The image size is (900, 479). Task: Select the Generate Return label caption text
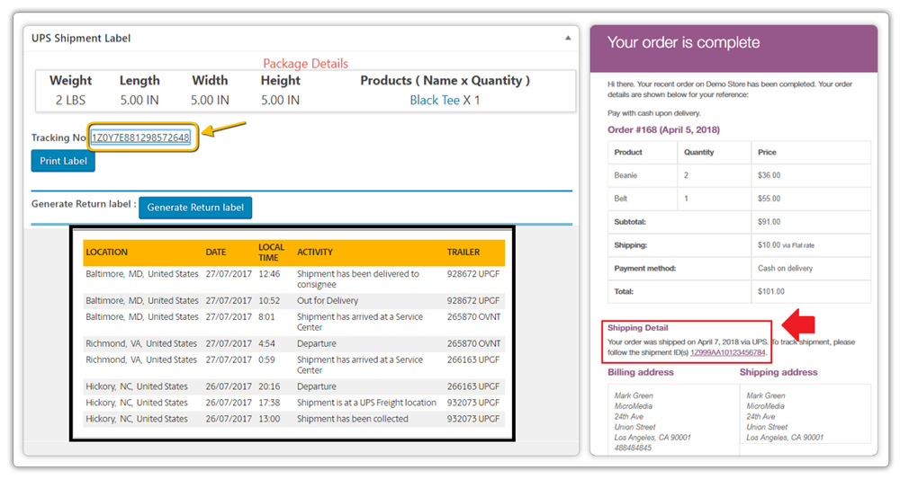point(84,204)
